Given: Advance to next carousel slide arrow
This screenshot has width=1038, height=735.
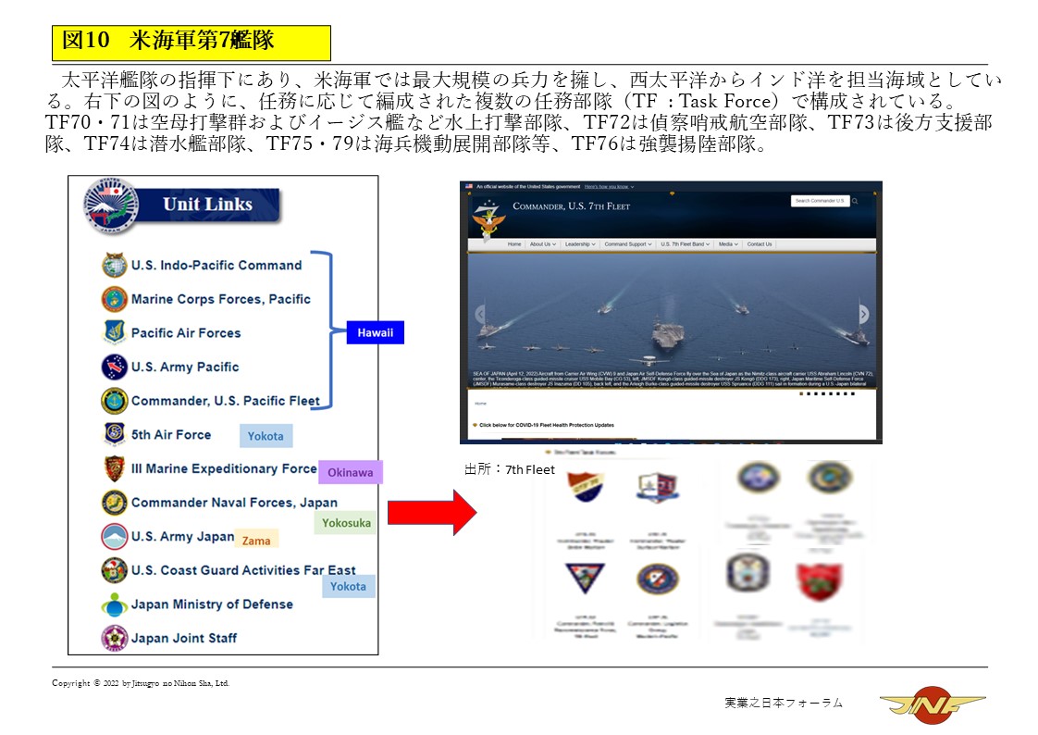Looking at the screenshot, I should coord(863,314).
